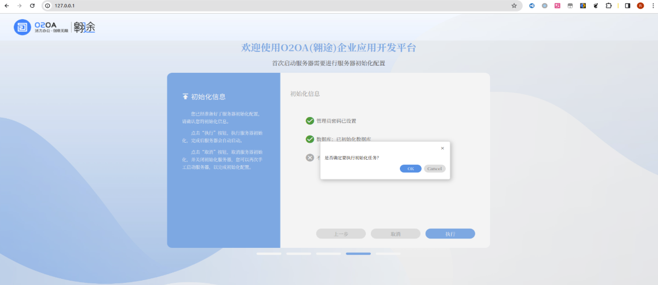Click the 取消 button in the wizard
This screenshot has width=658, height=285.
pyautogui.click(x=395, y=234)
